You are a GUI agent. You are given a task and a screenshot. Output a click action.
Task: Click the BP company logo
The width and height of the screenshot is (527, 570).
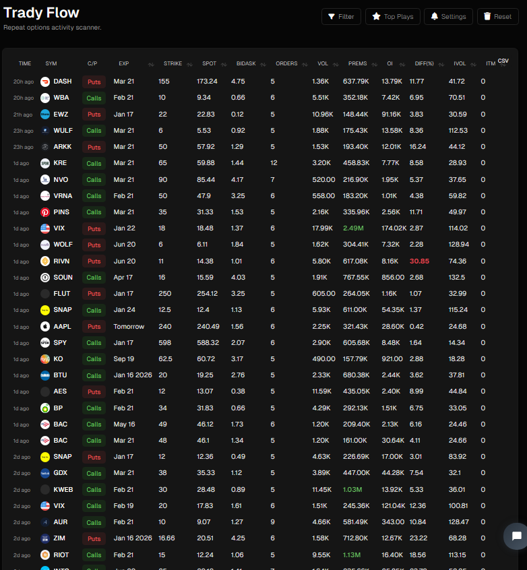point(45,408)
